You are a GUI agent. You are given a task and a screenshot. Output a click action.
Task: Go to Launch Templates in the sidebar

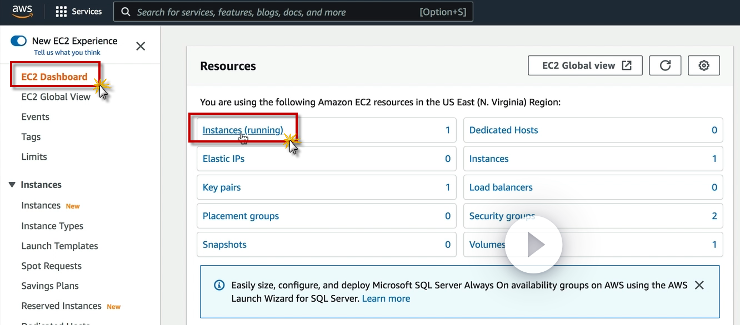point(59,246)
